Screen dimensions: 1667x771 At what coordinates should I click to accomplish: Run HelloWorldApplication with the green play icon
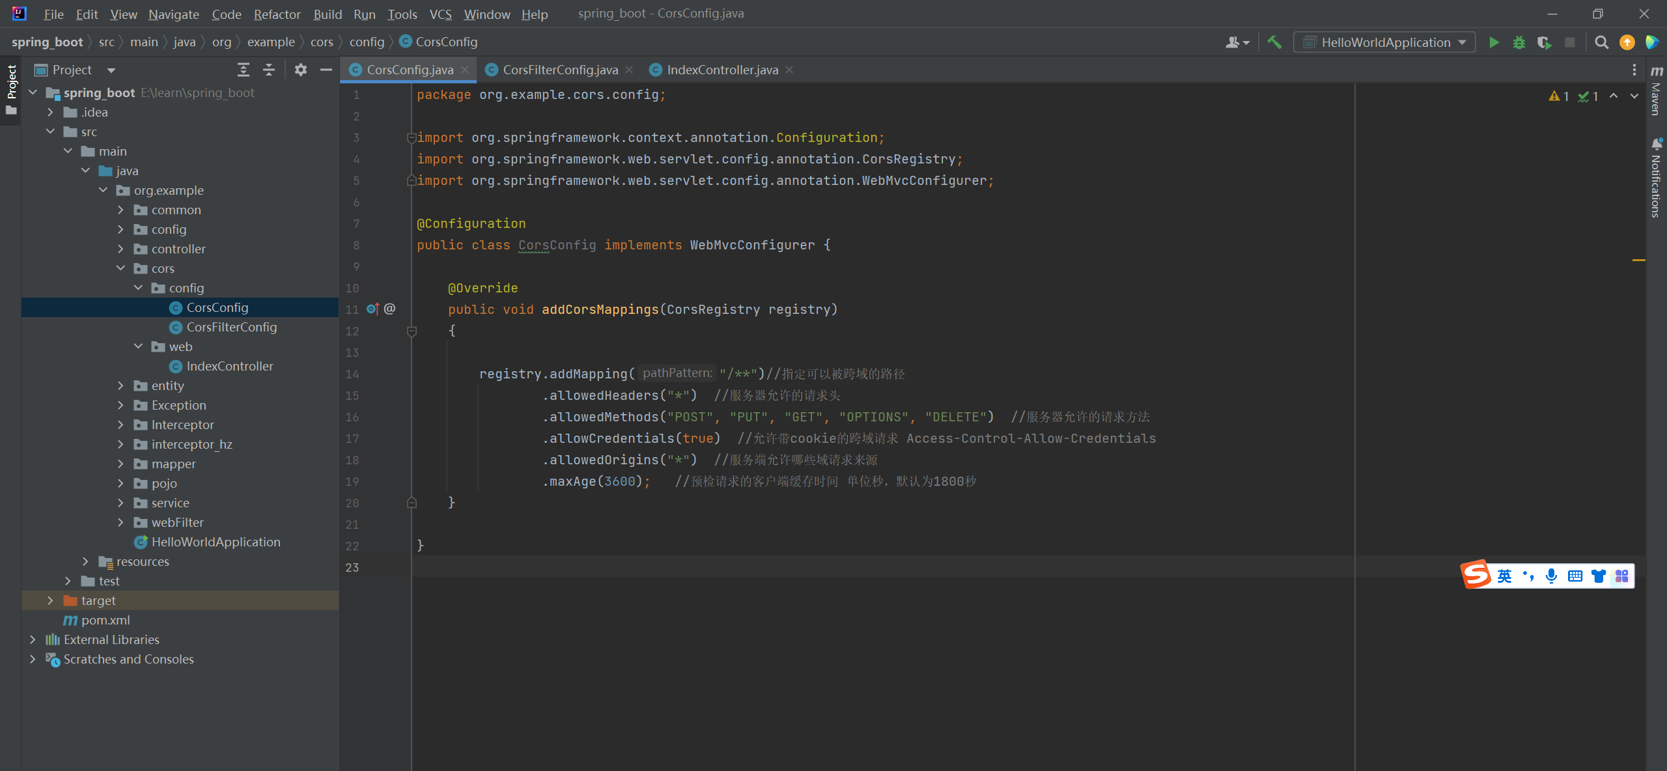pyautogui.click(x=1494, y=42)
